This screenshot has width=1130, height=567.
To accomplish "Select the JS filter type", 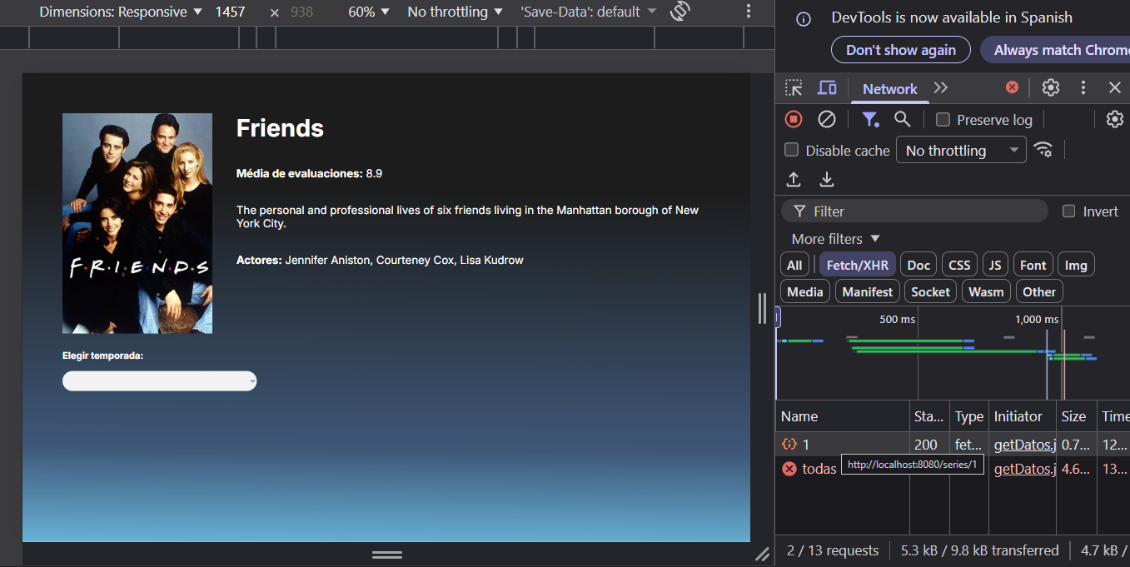I will 994,265.
